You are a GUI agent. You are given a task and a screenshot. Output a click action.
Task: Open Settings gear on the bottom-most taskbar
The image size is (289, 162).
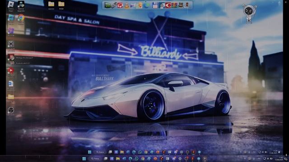(180, 158)
